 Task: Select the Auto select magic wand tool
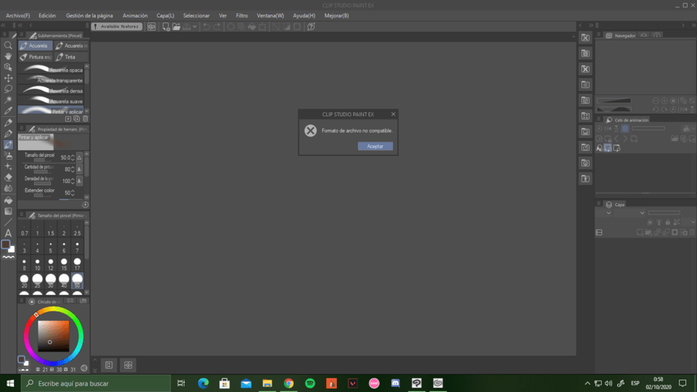point(8,99)
